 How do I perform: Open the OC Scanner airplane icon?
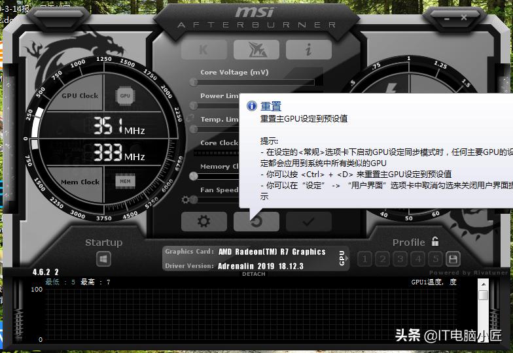pyautogui.click(x=256, y=50)
